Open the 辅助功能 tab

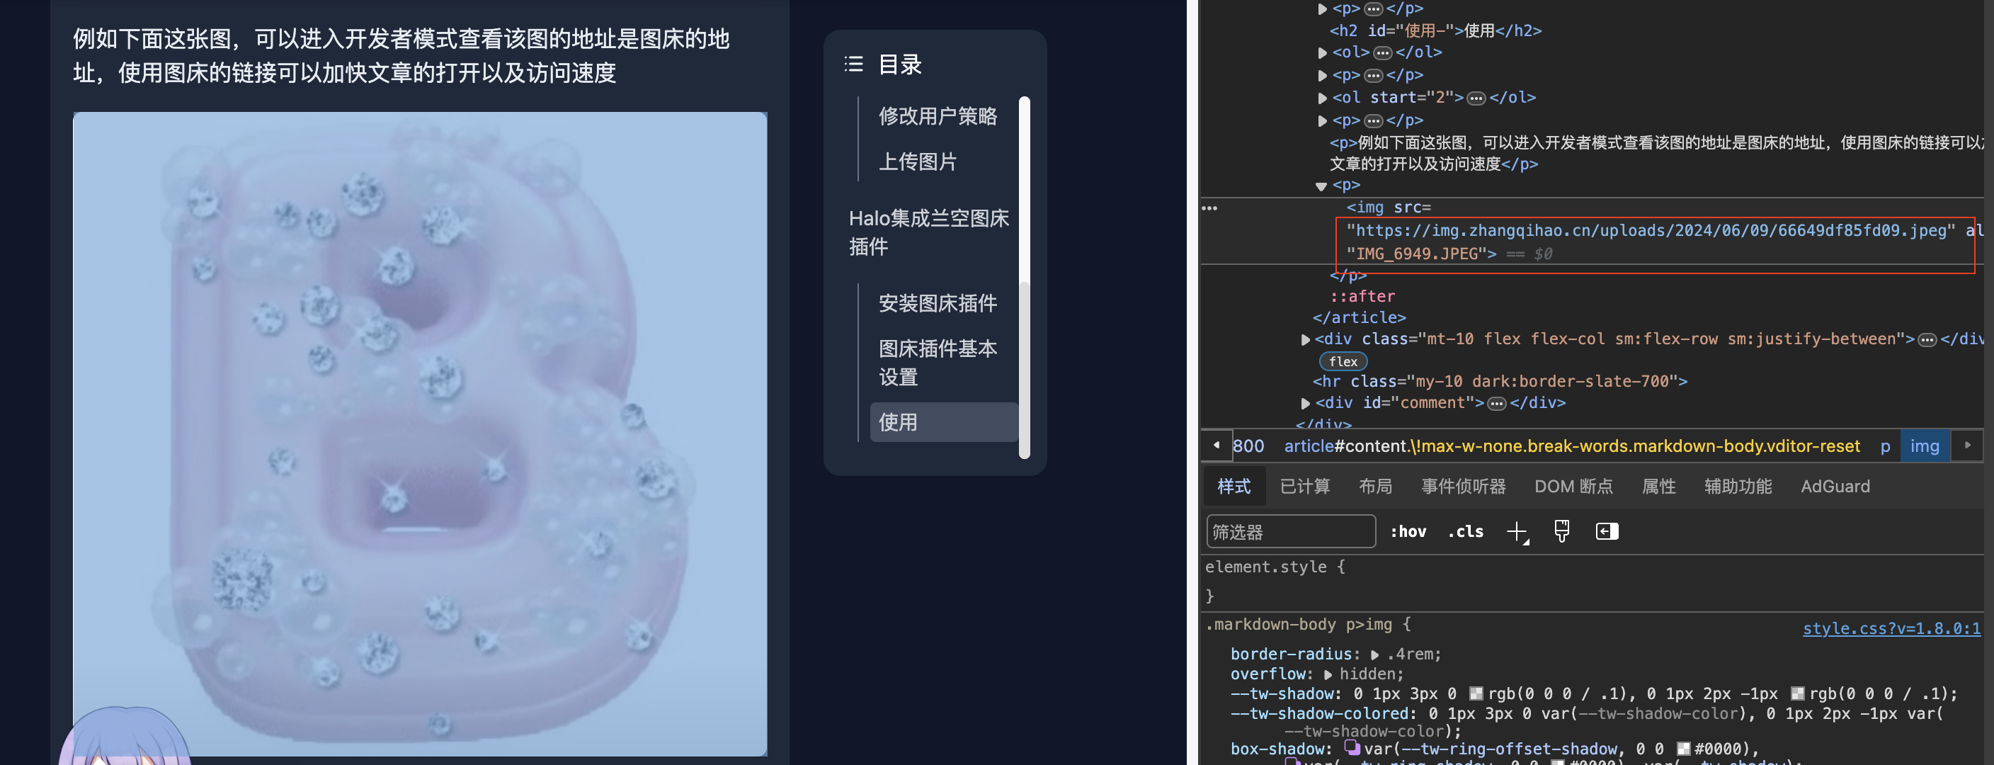coord(1738,486)
